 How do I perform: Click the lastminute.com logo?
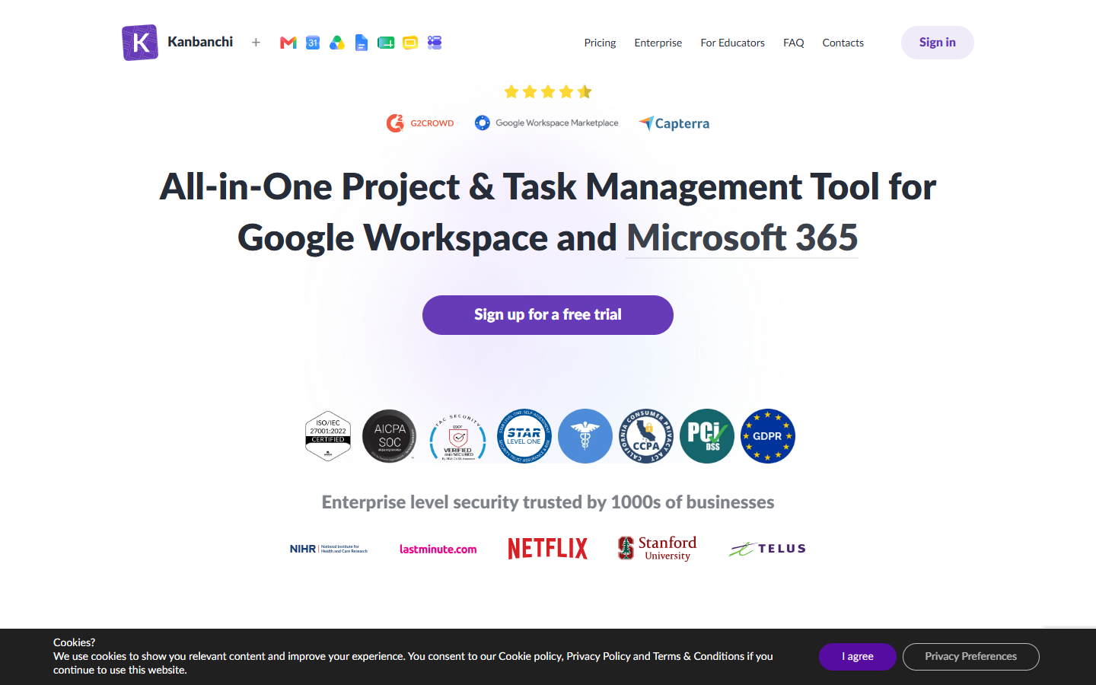438,549
